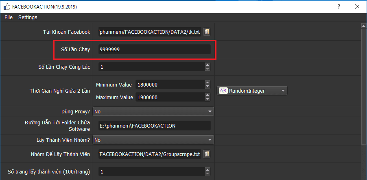
Task: Click the Facebook thumbs-up app icon in title bar
Action: [x=7, y=7]
